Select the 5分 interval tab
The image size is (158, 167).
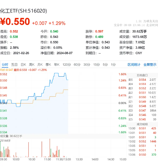point(105,65)
